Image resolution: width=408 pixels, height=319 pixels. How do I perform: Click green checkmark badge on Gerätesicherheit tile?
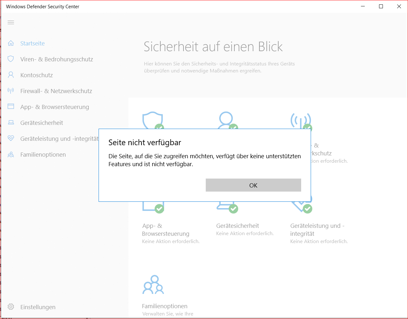(x=233, y=208)
